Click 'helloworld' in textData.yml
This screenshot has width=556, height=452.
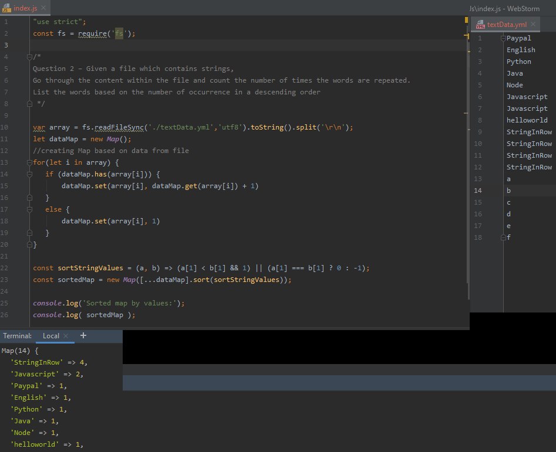[527, 120]
